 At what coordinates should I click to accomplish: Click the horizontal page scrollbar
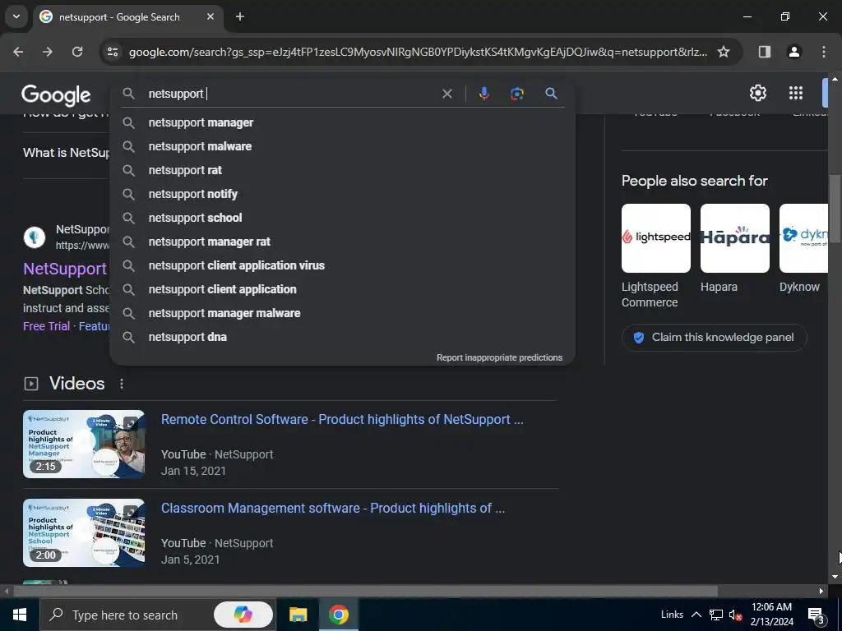[x=365, y=592]
